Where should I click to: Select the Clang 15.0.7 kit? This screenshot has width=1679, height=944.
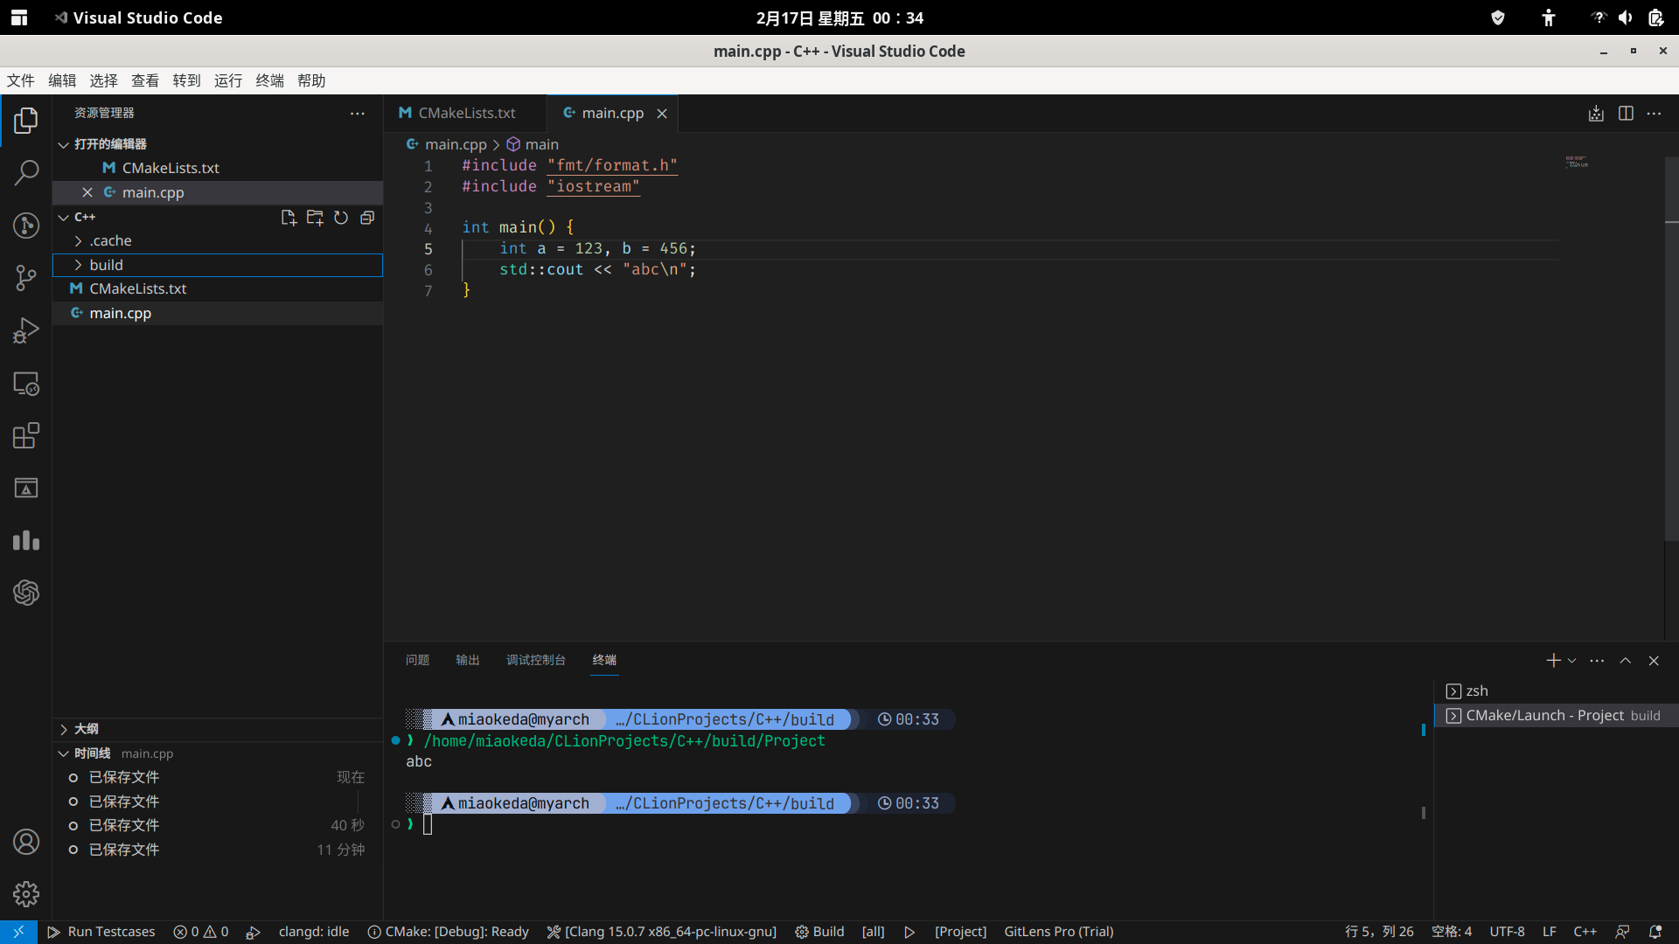click(x=662, y=932)
